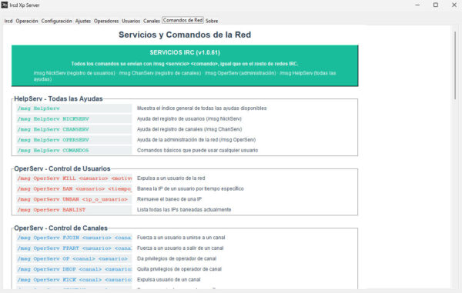
Task: Click the 'Lista todas las IPs baneadas' description
Action: 184,210
